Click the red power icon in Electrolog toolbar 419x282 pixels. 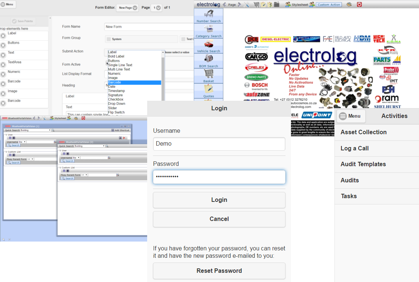pos(359,4)
